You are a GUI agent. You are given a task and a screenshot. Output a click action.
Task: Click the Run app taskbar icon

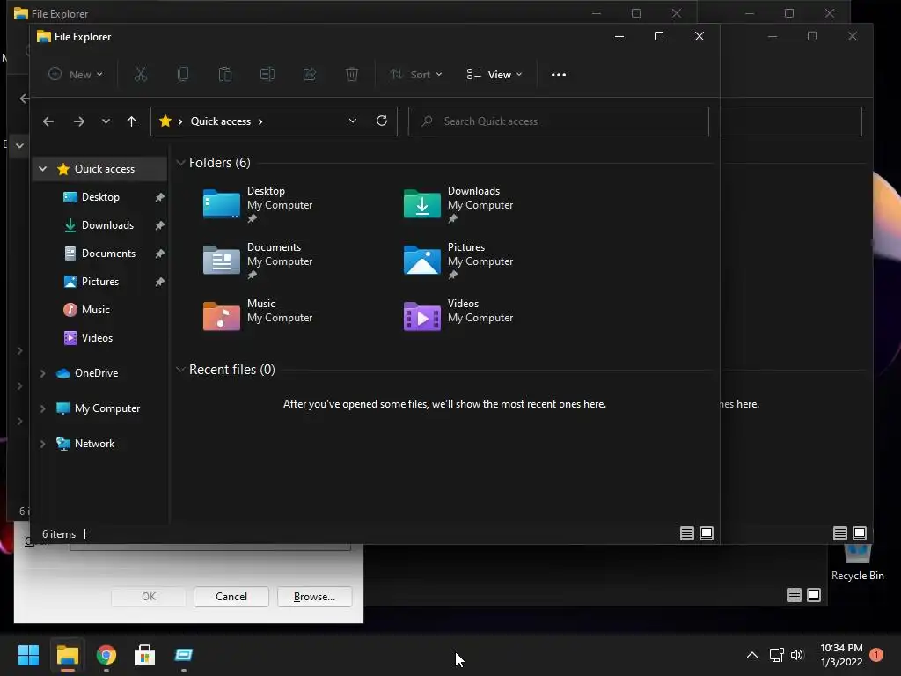coord(184,655)
